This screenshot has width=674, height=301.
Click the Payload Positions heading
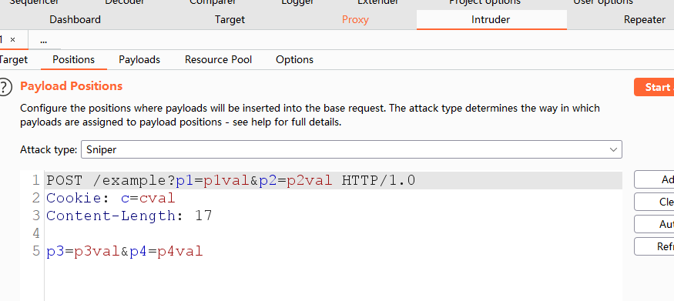[x=72, y=86]
